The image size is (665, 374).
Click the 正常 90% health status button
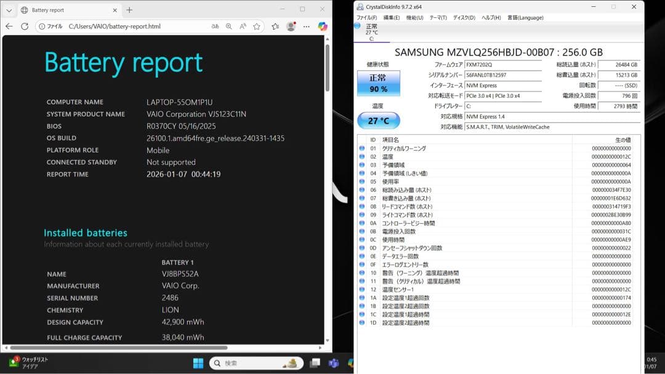click(378, 82)
